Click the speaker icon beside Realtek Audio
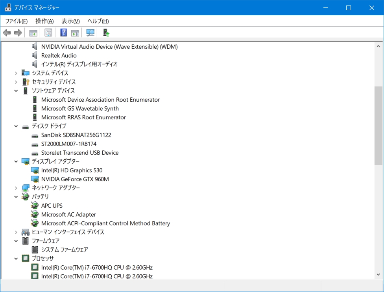 35,55
